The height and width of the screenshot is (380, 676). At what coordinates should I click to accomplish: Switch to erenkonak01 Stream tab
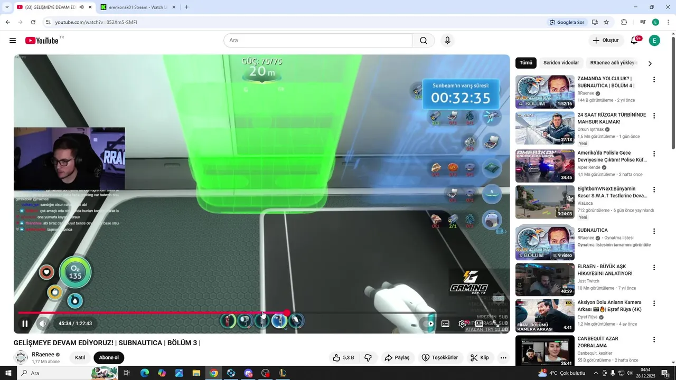(x=139, y=7)
